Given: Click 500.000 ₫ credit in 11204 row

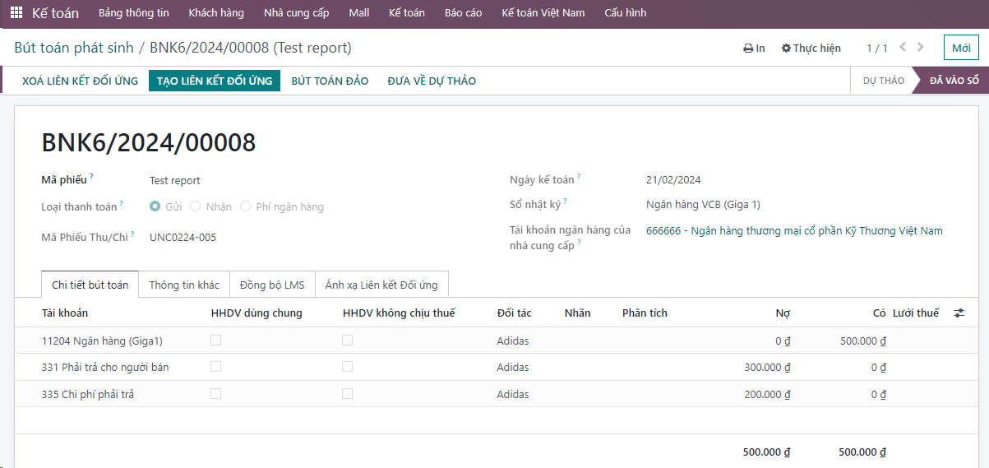Looking at the screenshot, I should click(863, 341).
